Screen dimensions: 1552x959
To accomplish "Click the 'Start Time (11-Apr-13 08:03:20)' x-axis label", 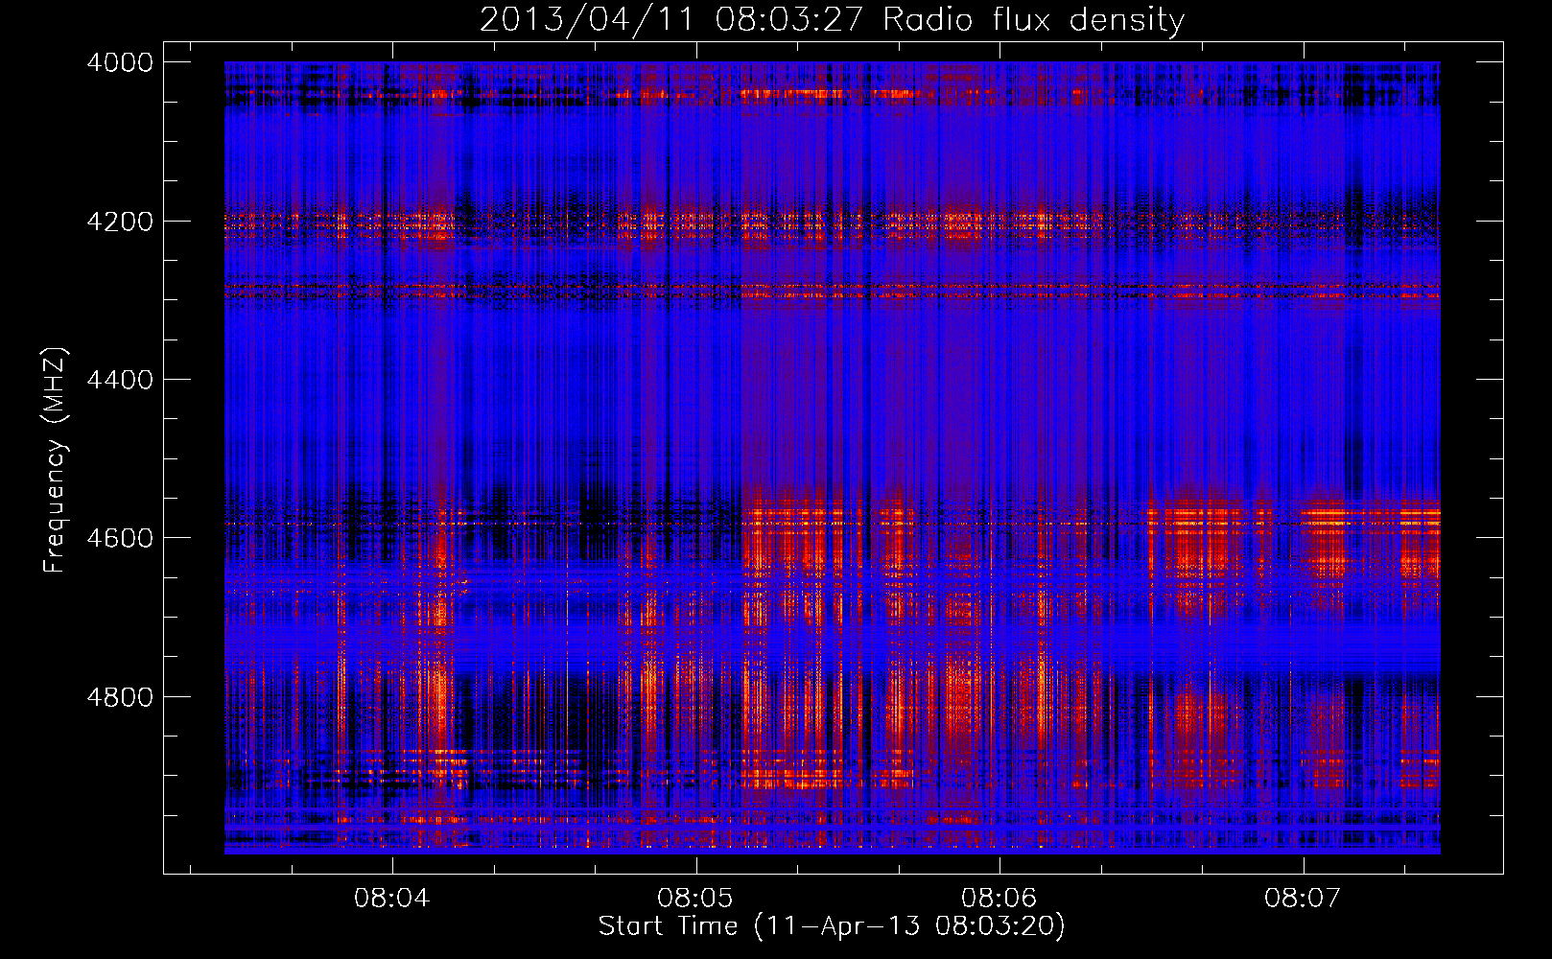I will 832,926.
